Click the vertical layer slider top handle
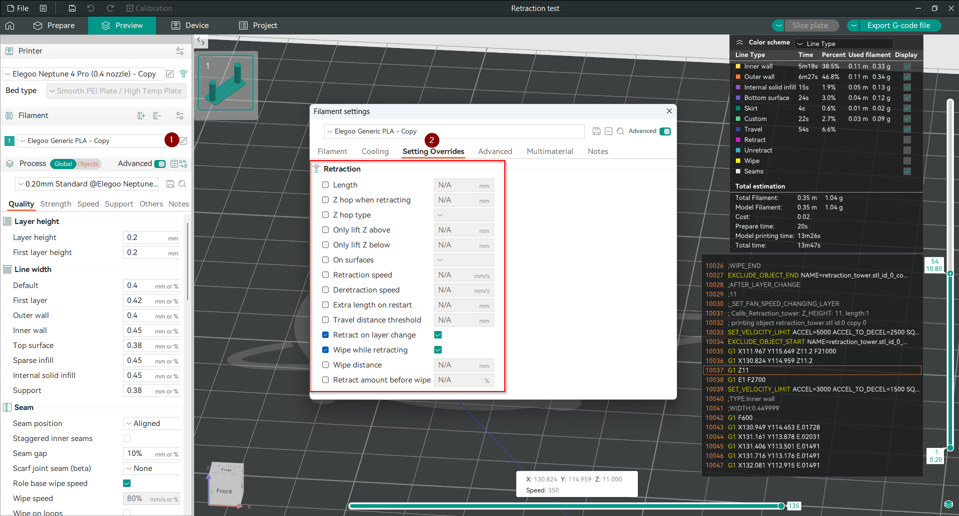The height and width of the screenshot is (516, 959). pyautogui.click(x=950, y=273)
